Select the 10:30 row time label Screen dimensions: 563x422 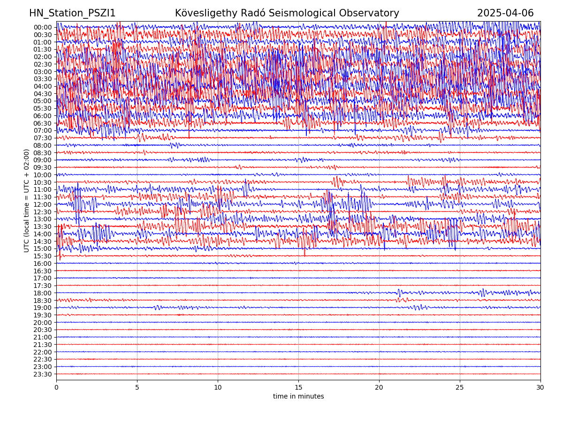42,182
